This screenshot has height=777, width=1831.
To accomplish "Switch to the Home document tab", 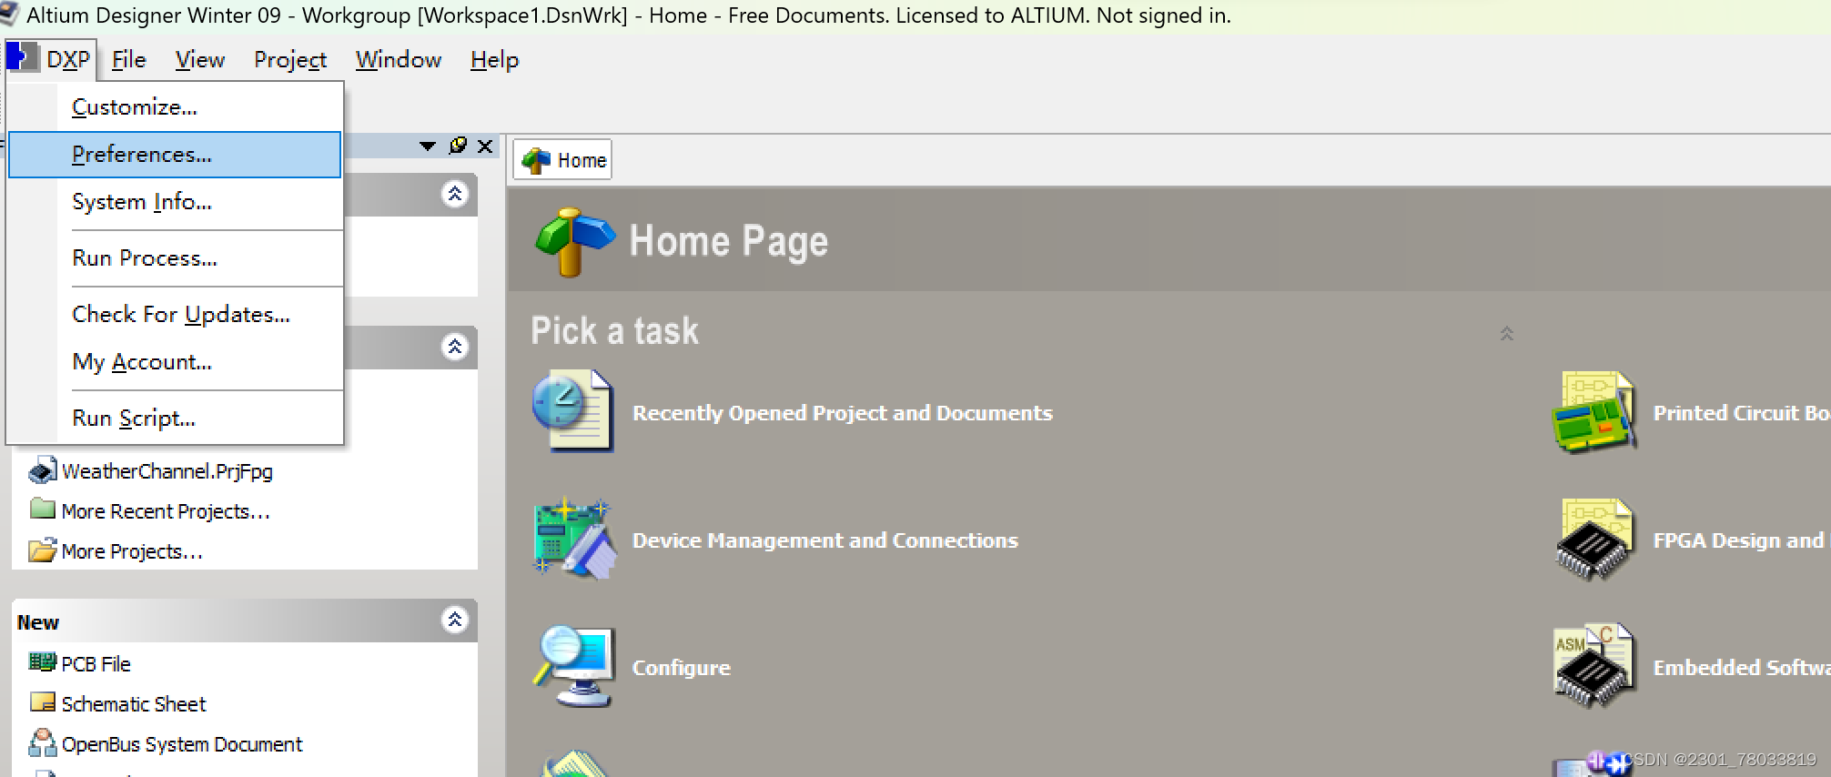I will pyautogui.click(x=562, y=160).
